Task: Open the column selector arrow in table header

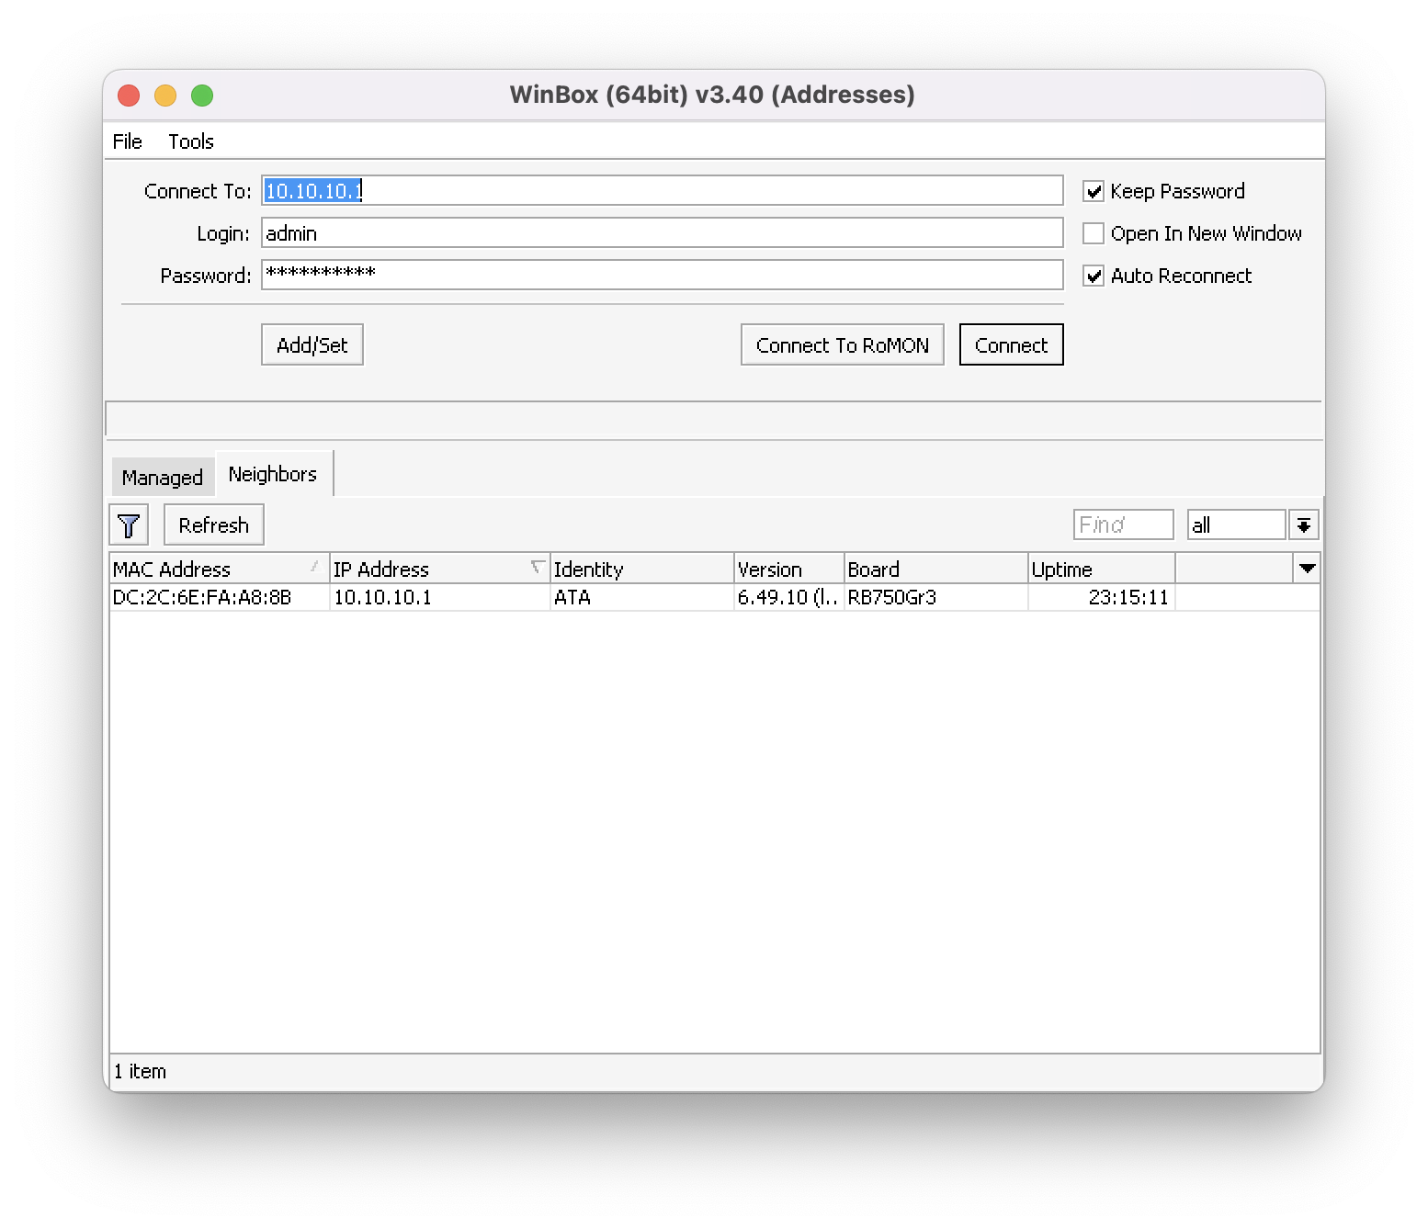Action: [1307, 569]
